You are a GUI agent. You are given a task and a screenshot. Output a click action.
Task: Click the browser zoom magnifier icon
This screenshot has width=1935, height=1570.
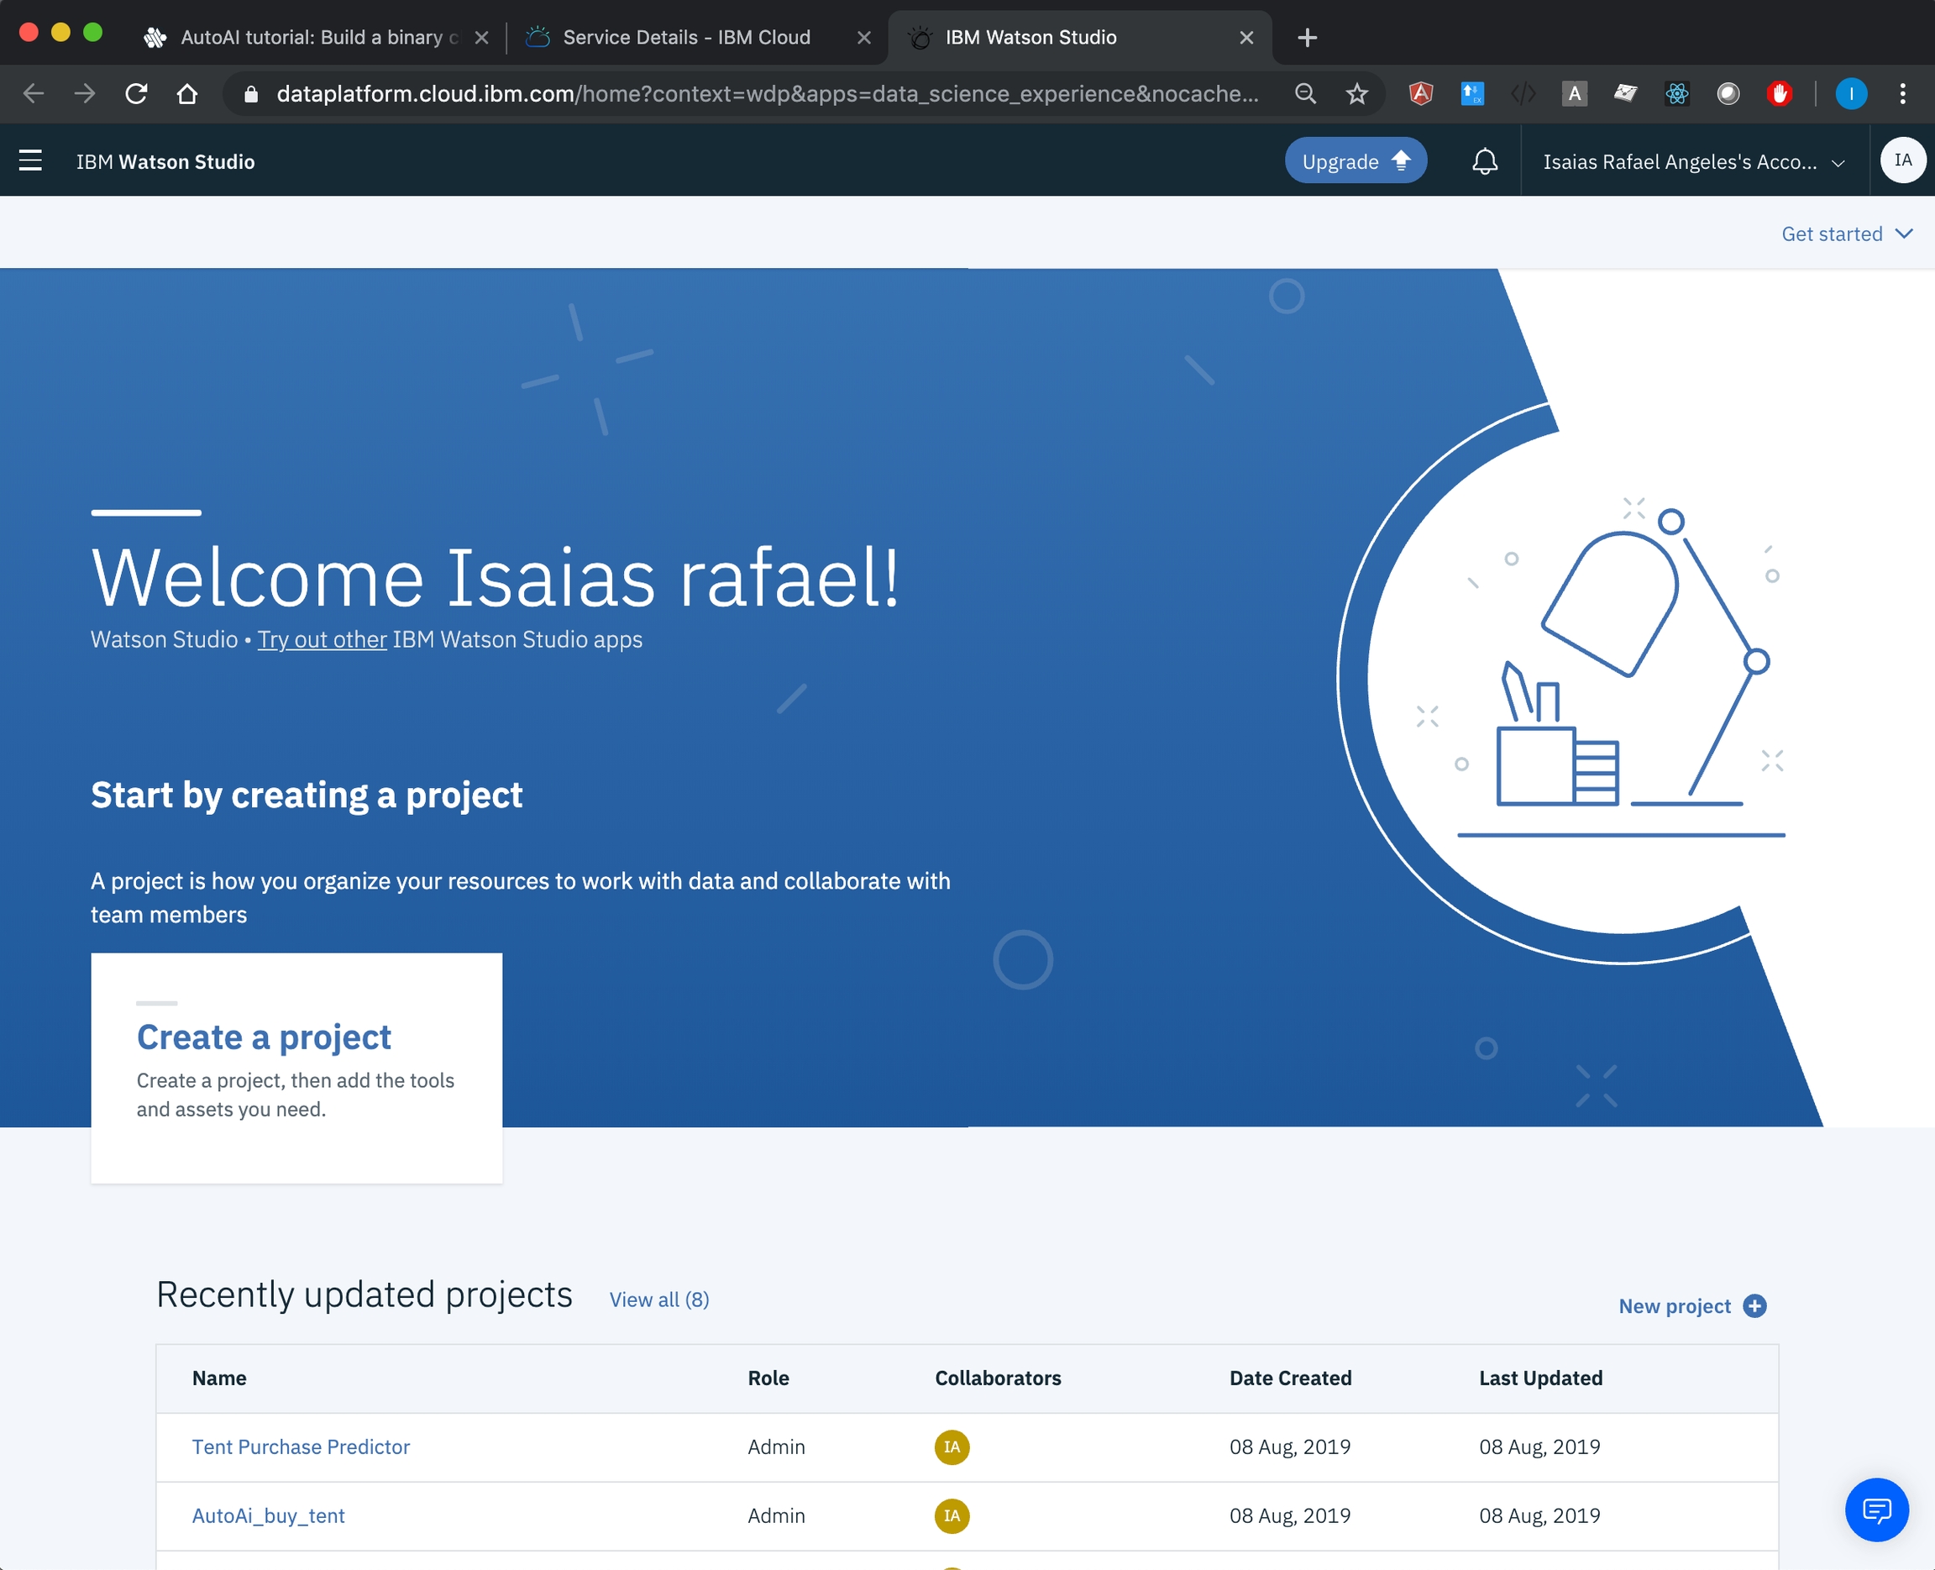(1305, 93)
